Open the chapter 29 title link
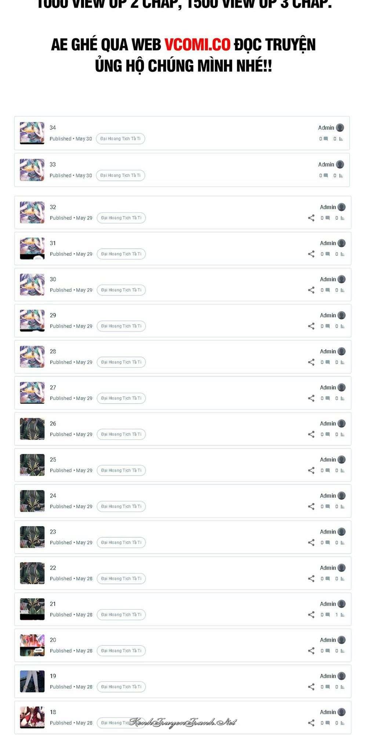The width and height of the screenshot is (367, 735). pos(53,315)
